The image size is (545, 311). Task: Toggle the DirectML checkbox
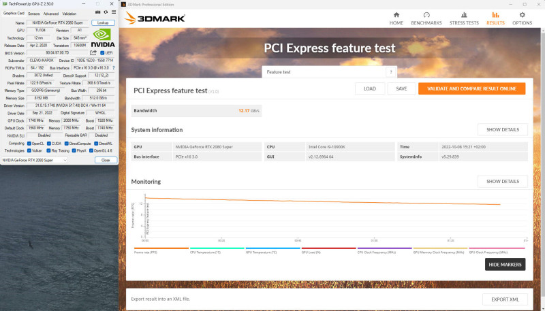pos(96,144)
